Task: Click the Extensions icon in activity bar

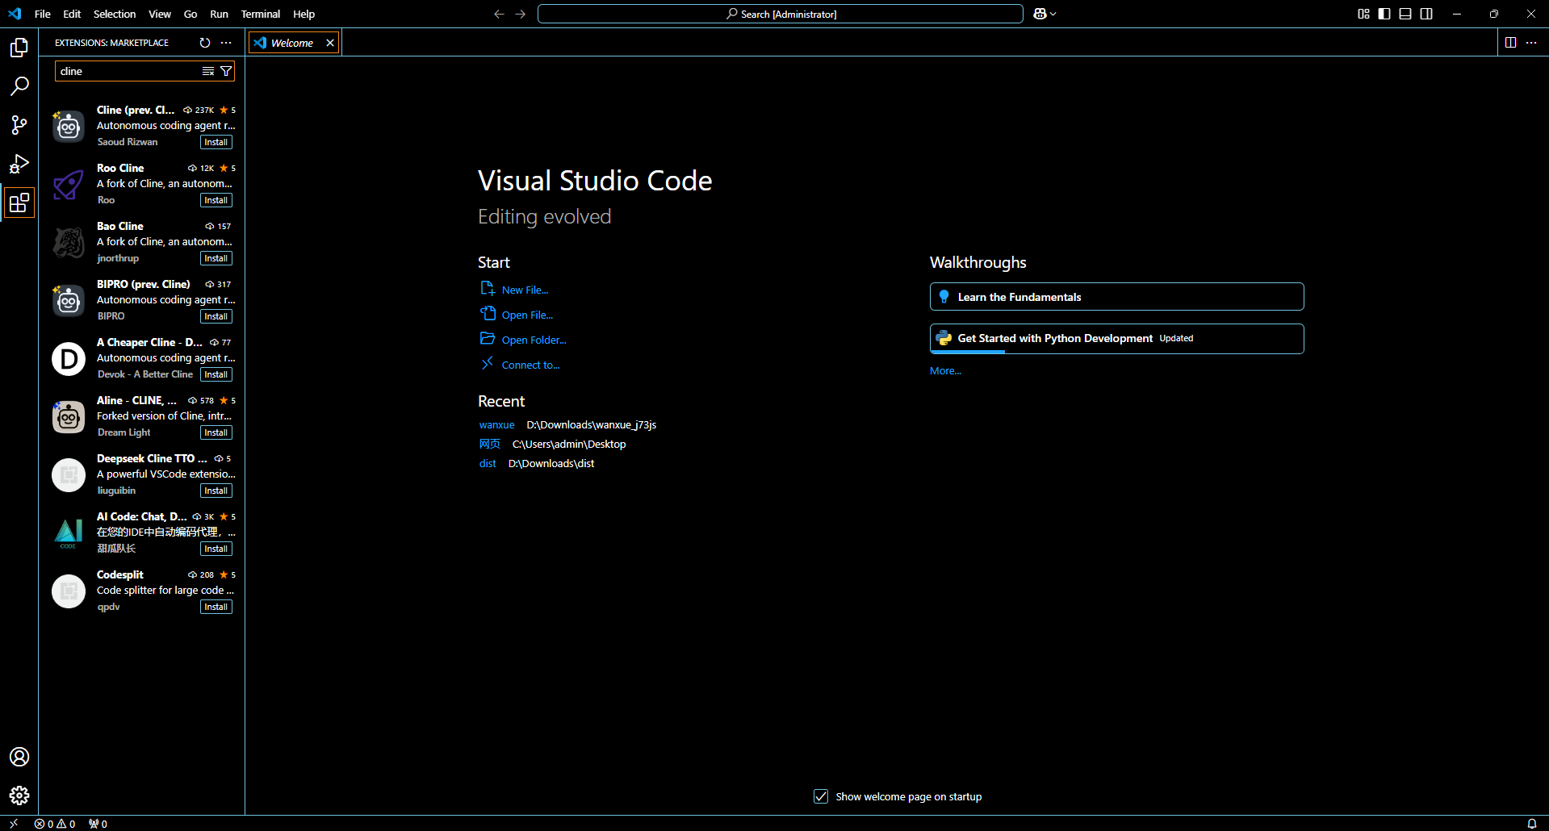Action: coord(19,203)
